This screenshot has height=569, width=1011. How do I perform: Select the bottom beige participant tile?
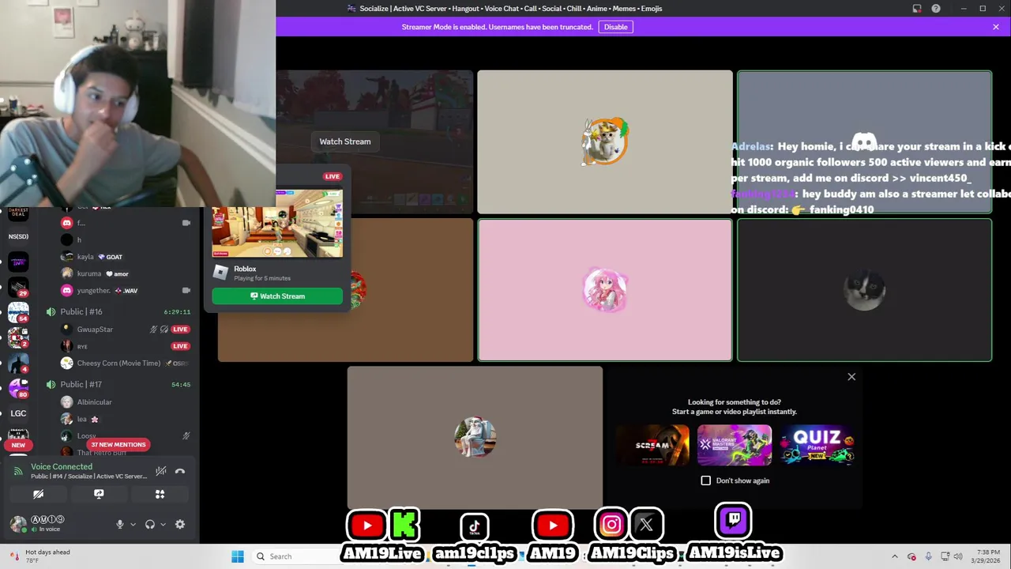click(x=475, y=437)
